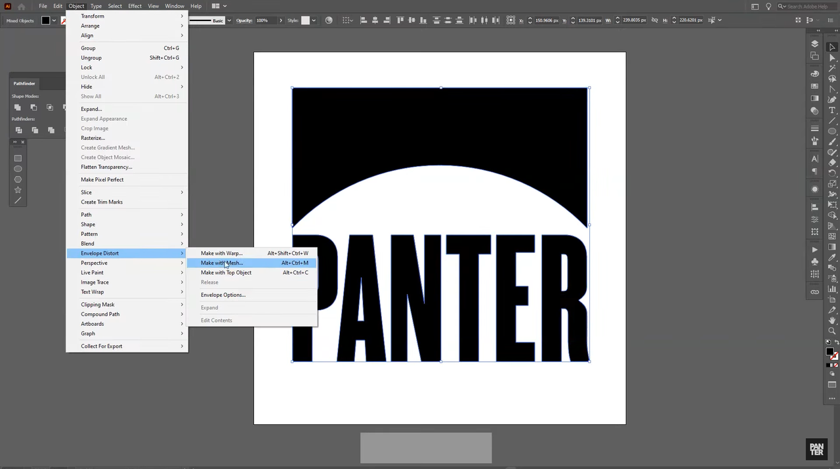Click the Illustrator Home icon

(x=21, y=6)
